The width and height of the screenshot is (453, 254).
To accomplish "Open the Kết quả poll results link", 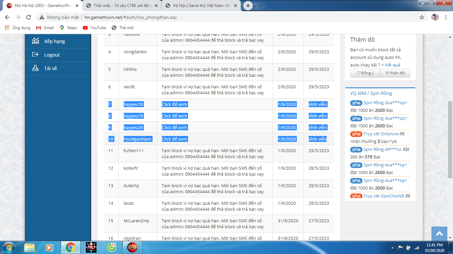I will 391,65.
